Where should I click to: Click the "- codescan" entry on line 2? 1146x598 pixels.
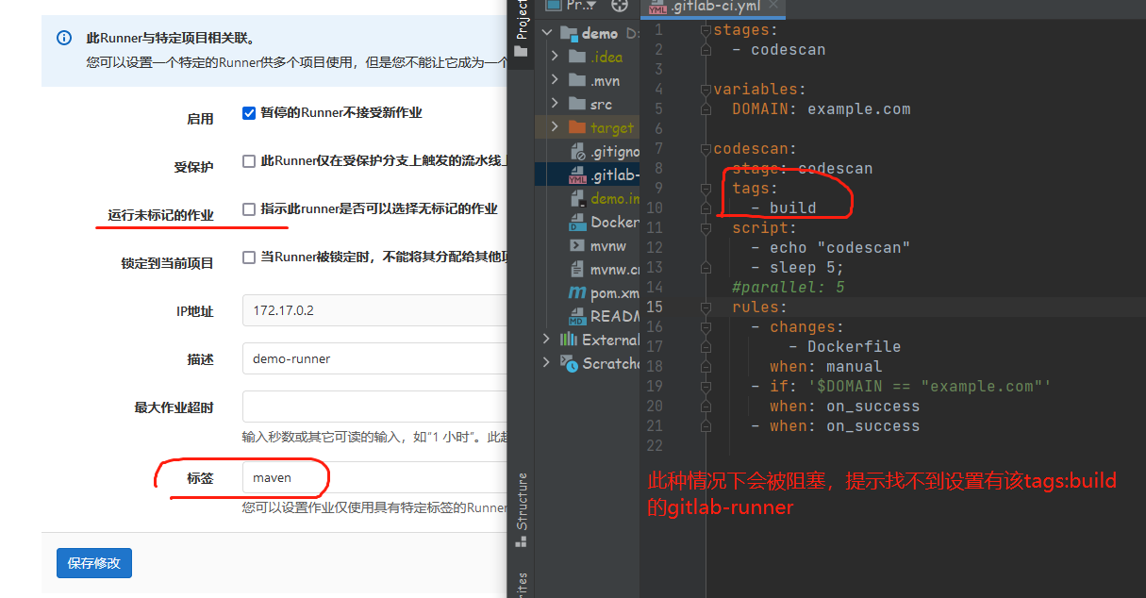pyautogui.click(x=779, y=49)
